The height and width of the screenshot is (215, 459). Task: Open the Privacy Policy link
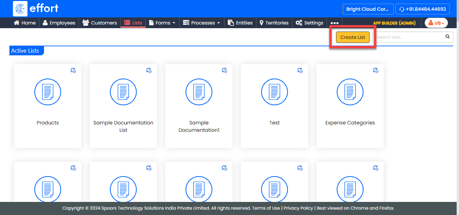pos(298,208)
